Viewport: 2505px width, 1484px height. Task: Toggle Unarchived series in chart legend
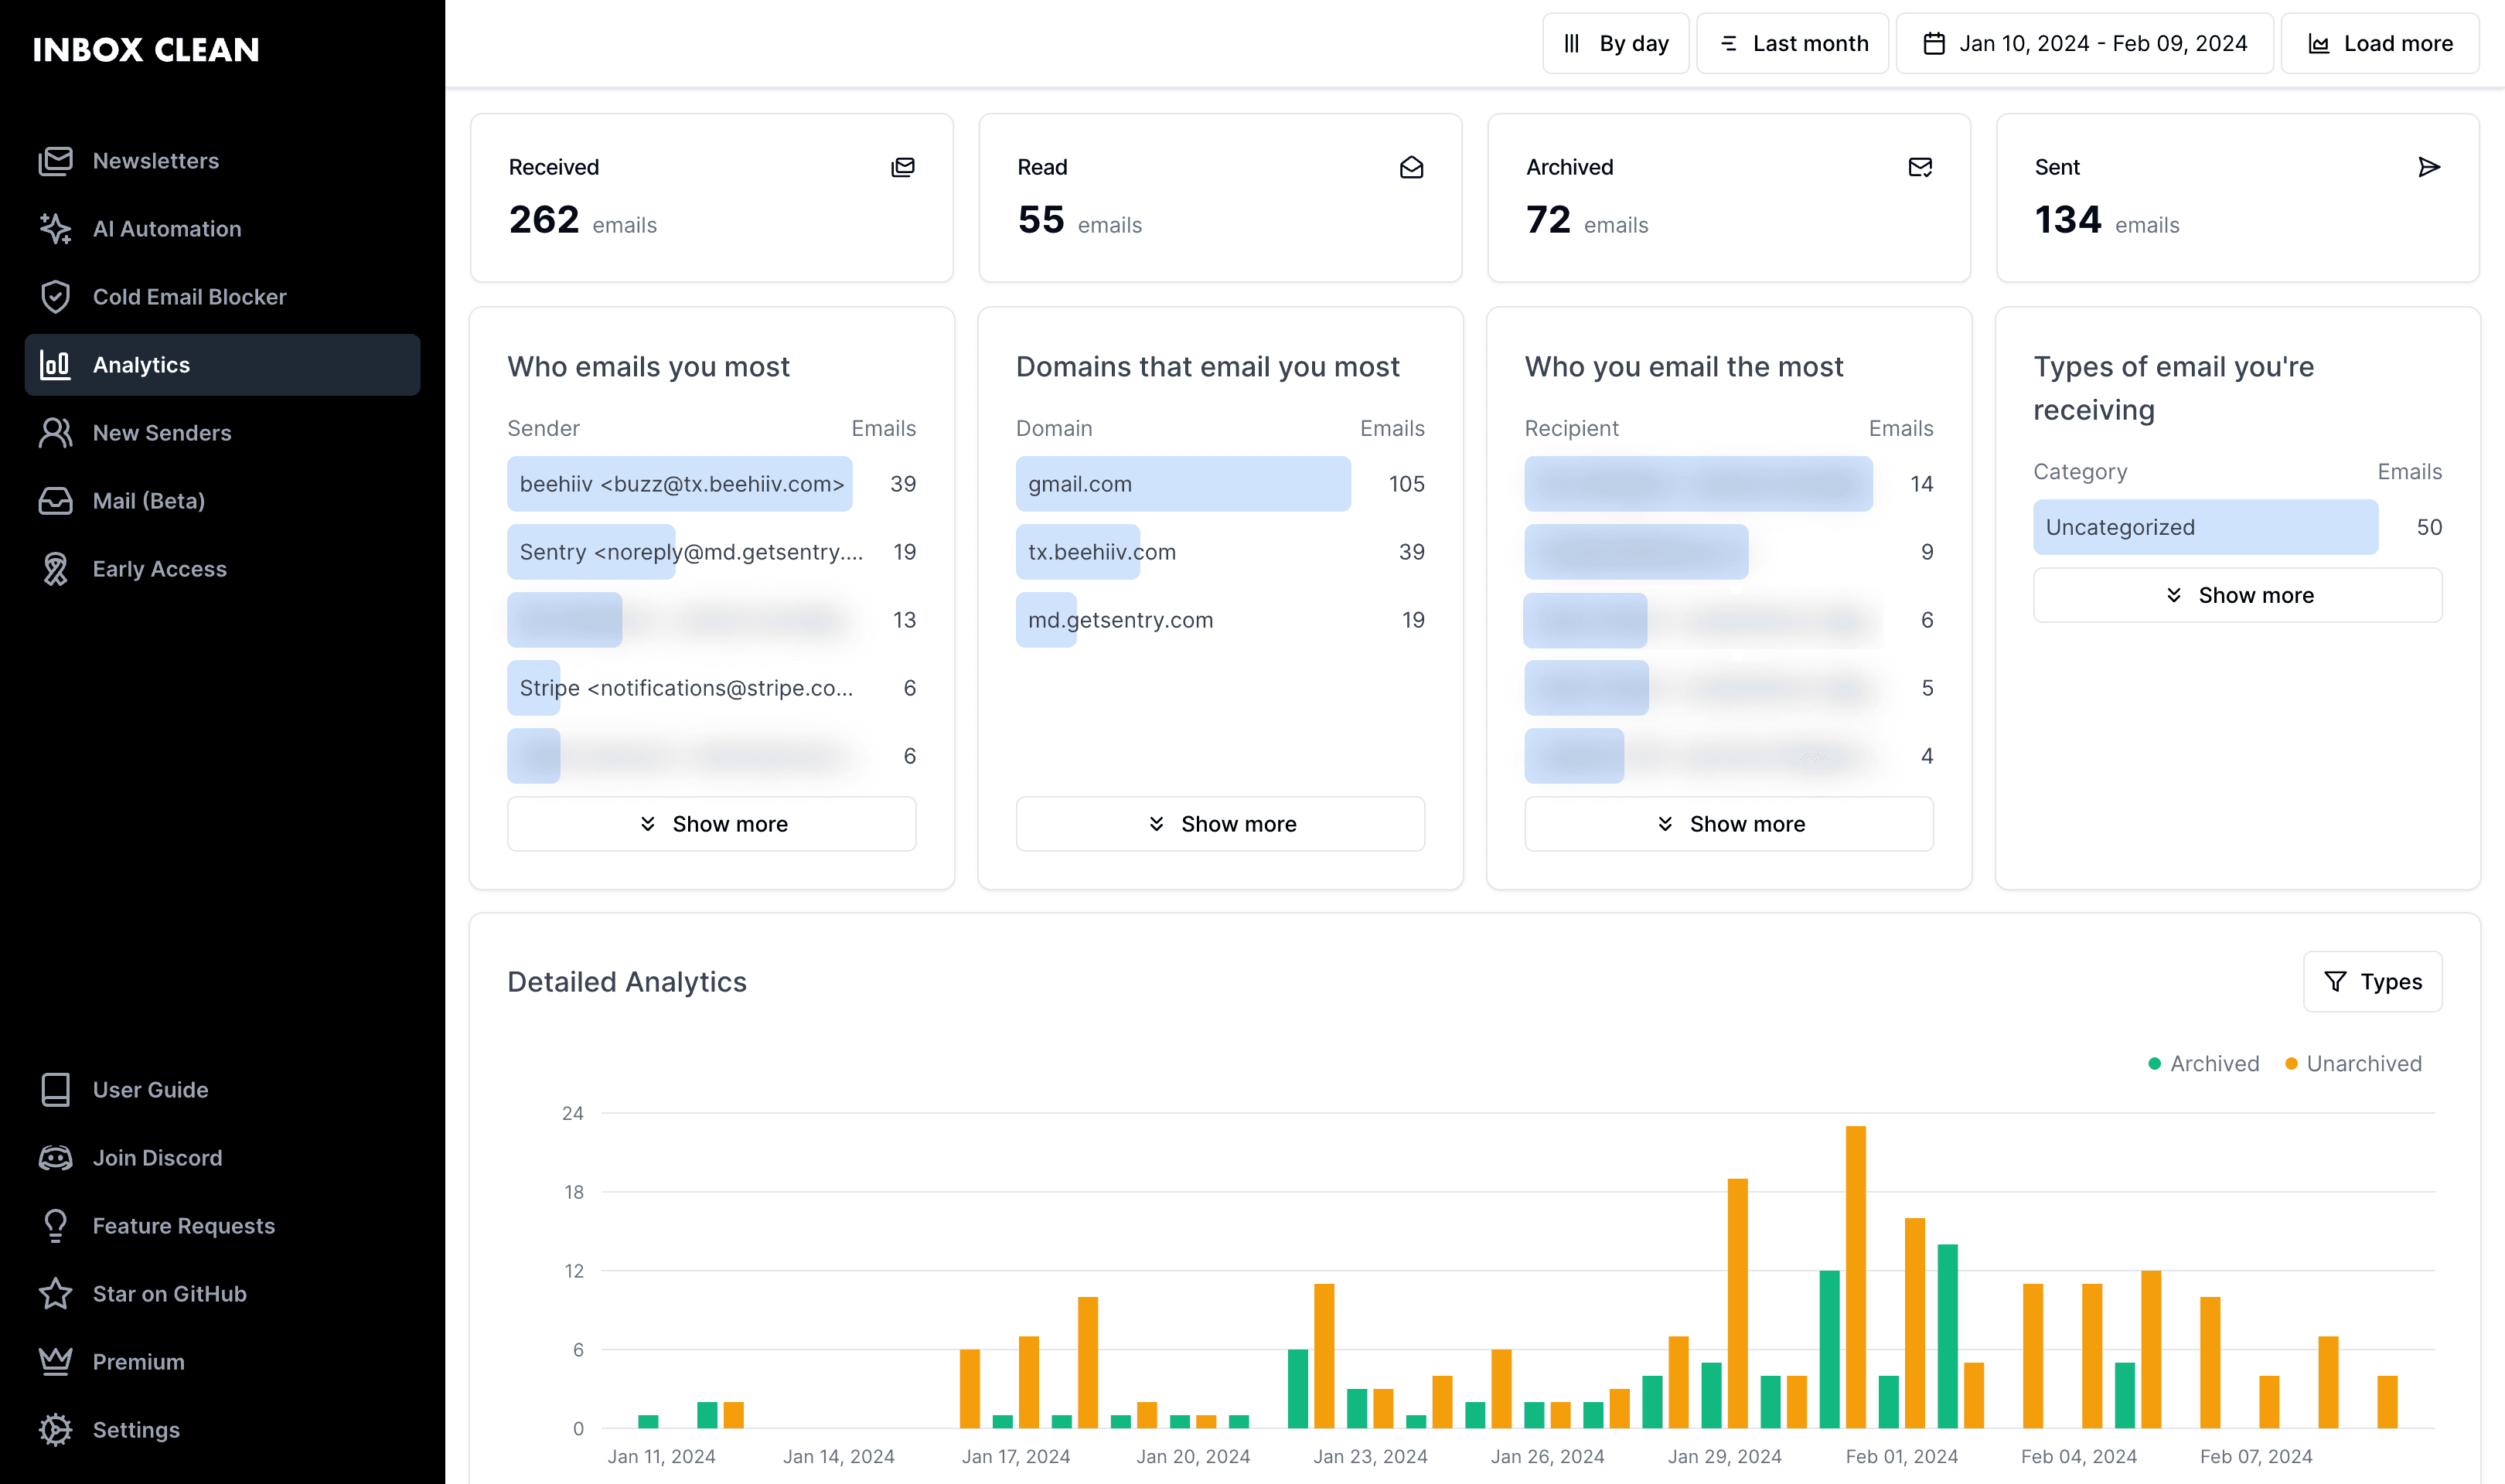[2354, 1064]
